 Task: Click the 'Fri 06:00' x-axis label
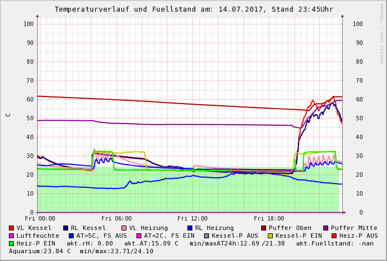116,219
